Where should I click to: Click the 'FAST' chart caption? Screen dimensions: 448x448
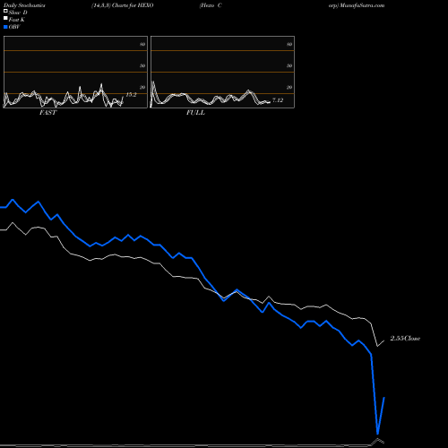(47, 113)
